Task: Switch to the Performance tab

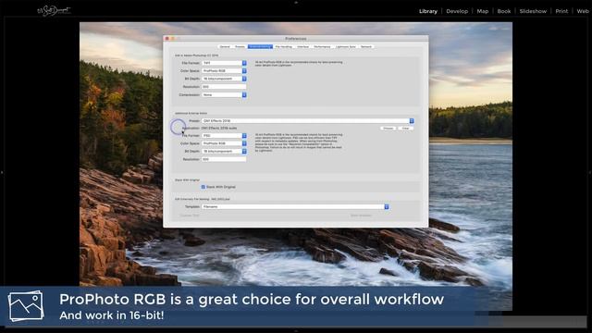Action: (322, 47)
